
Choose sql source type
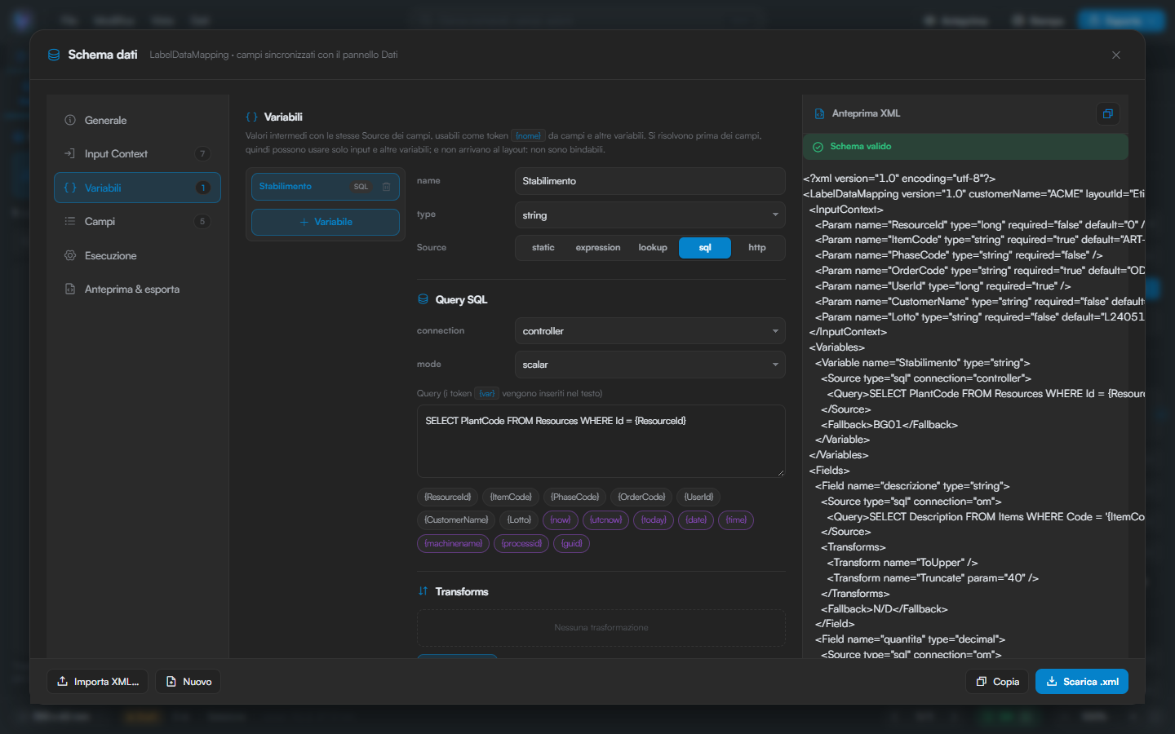(x=705, y=248)
